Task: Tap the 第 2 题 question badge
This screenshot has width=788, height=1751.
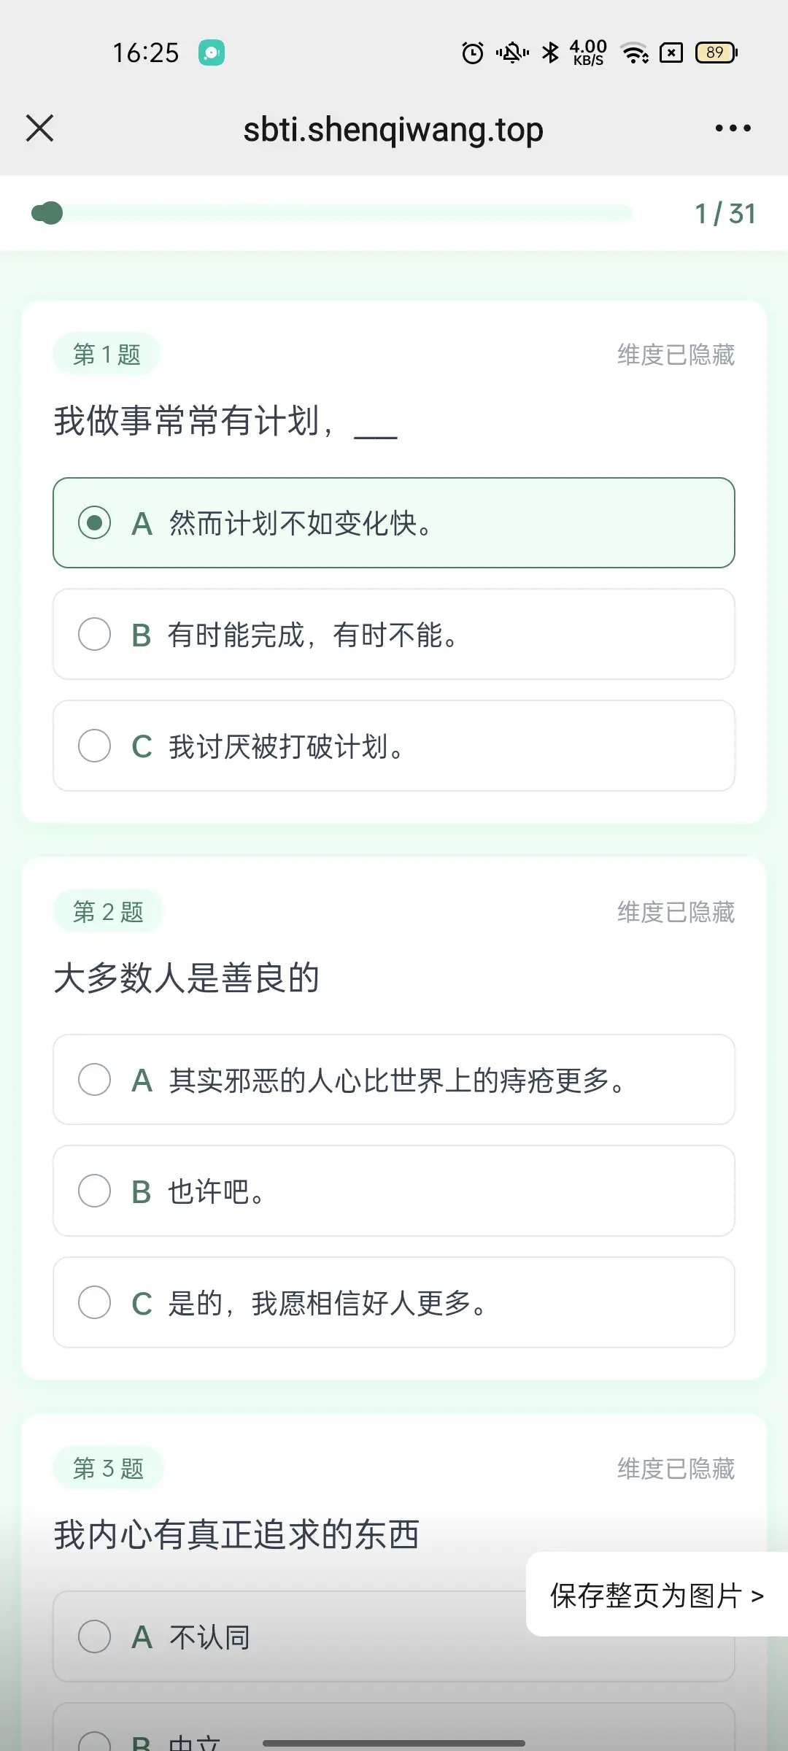Action: click(108, 912)
